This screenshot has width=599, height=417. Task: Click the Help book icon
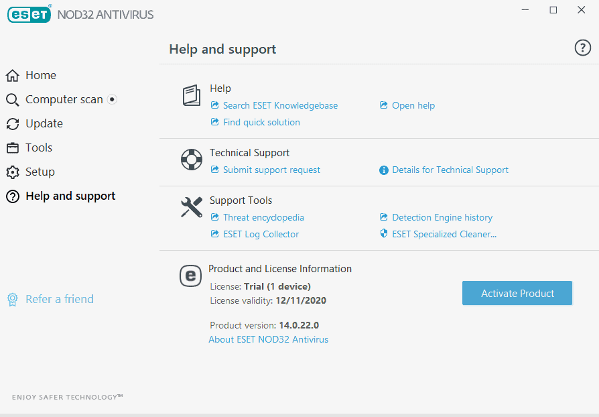[192, 95]
